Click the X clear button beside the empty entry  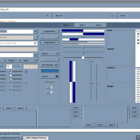35,55
